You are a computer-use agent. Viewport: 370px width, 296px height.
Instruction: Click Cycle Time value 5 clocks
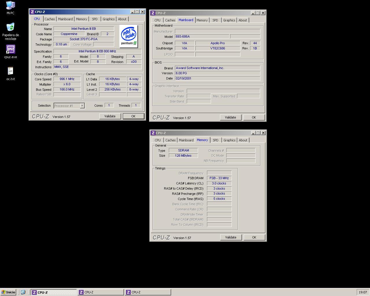click(219, 199)
